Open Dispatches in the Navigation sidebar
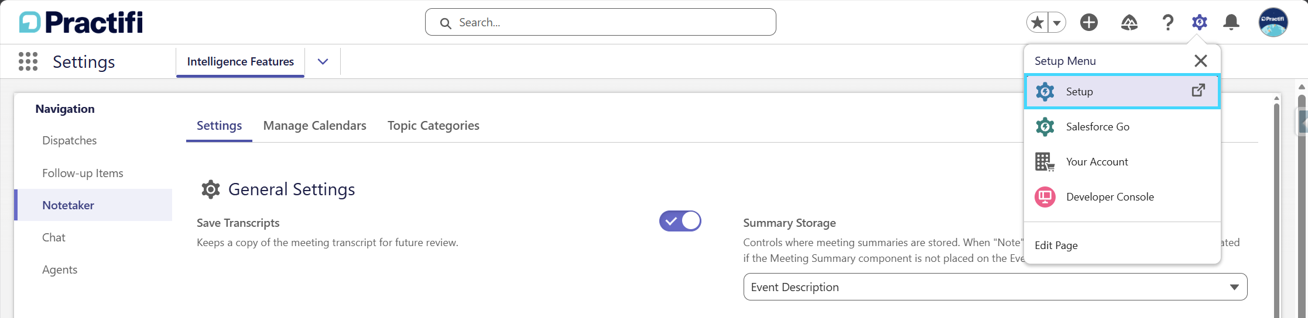Image resolution: width=1308 pixels, height=318 pixels. 70,140
